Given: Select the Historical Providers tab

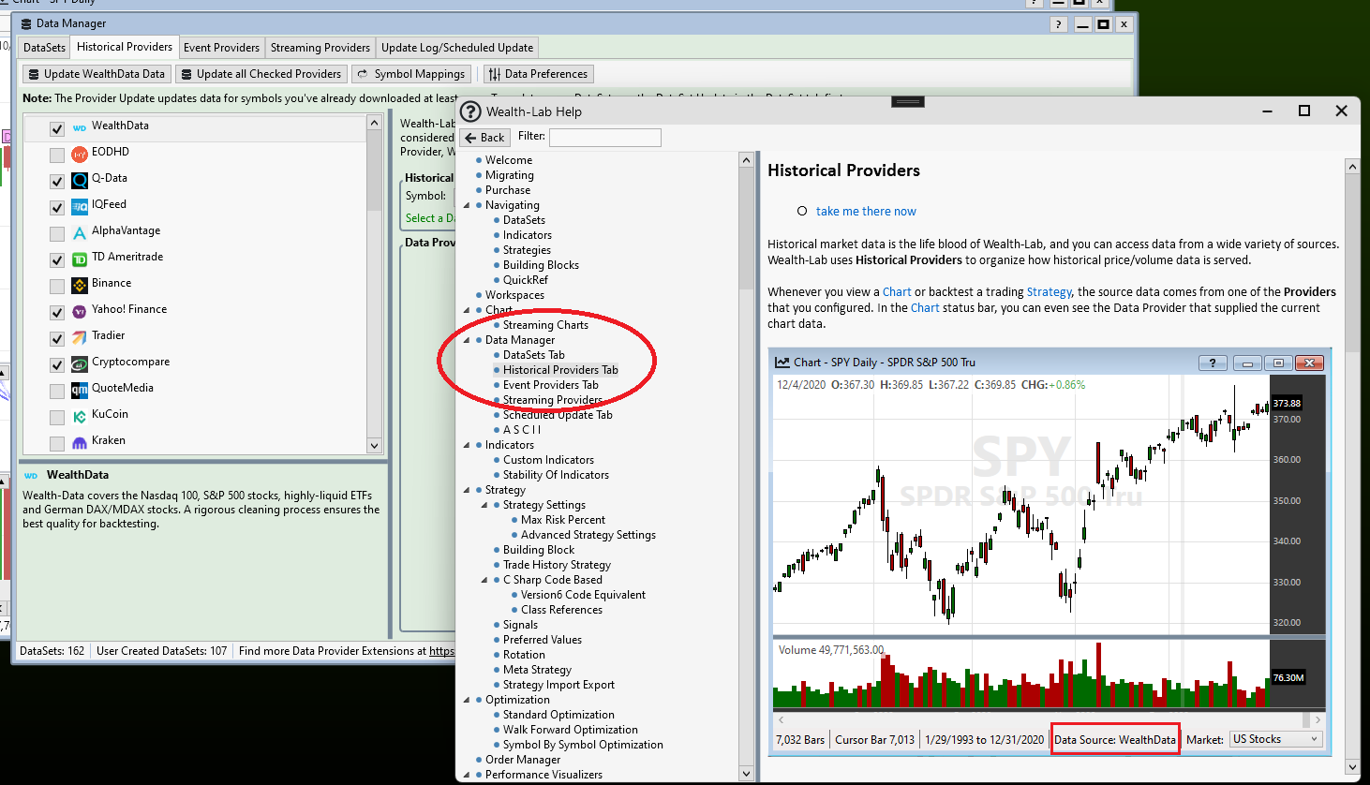Looking at the screenshot, I should pos(125,47).
